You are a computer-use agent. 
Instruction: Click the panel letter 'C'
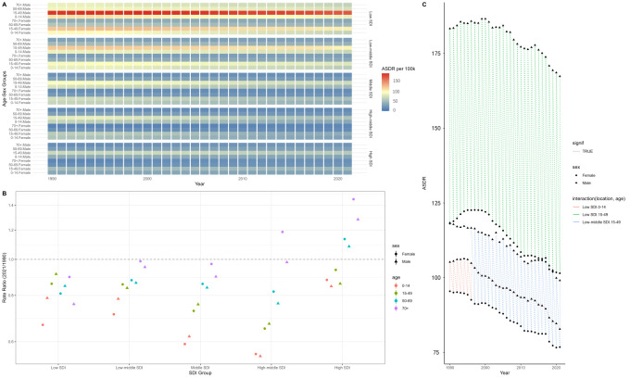pyautogui.click(x=424, y=4)
